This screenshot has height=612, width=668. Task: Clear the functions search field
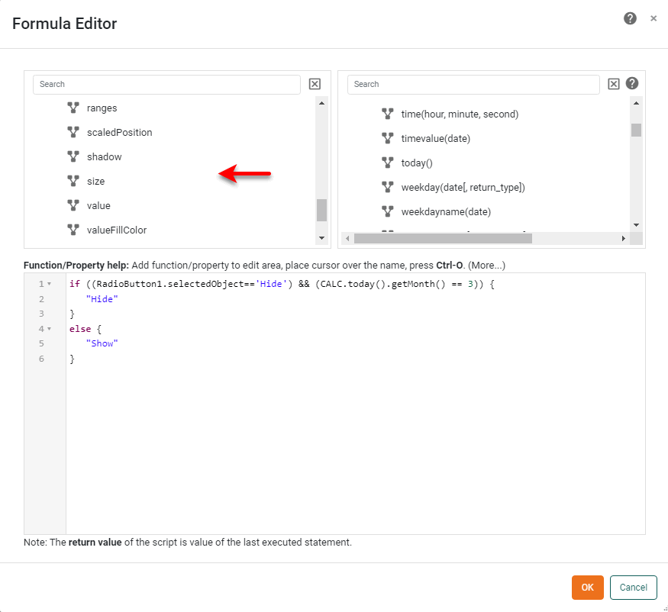coord(614,83)
